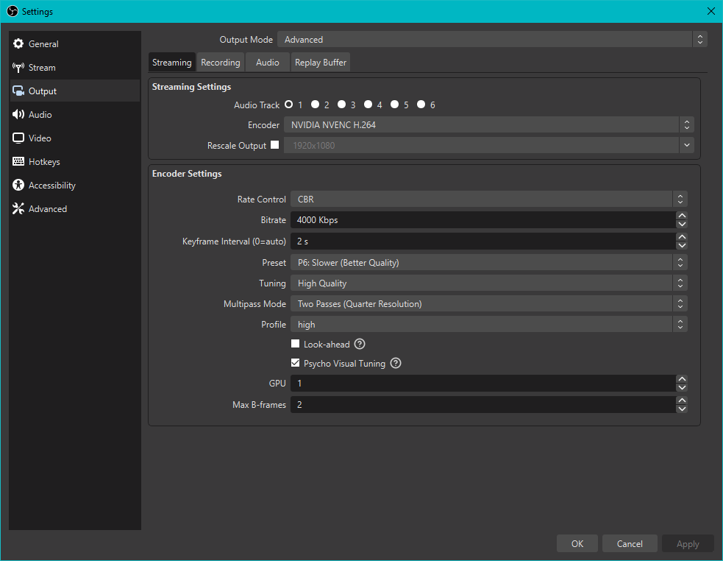Enable the Rescale Output checkbox

[x=275, y=145]
